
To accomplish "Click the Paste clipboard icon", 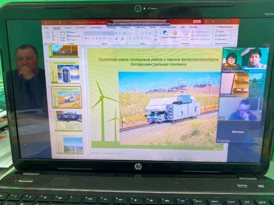I will tap(47, 34).
